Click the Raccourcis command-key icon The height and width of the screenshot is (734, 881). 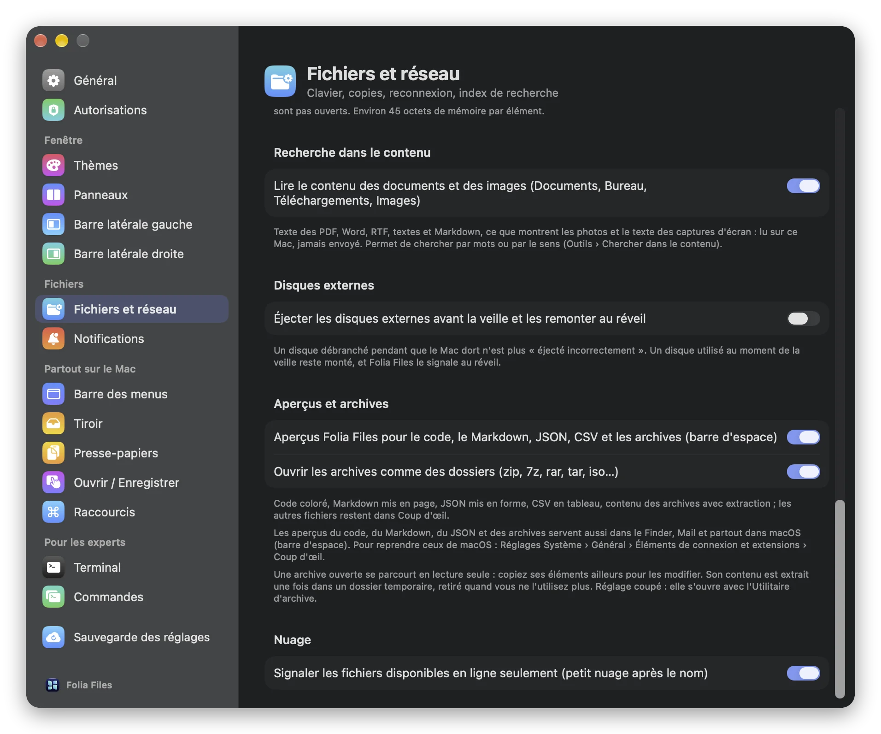point(53,512)
